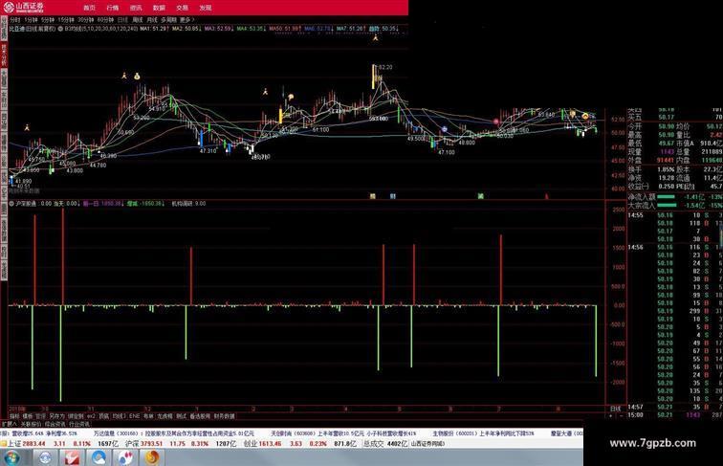Click the 沪深 index value 3793.51
The height and width of the screenshot is (466, 723).
click(152, 443)
